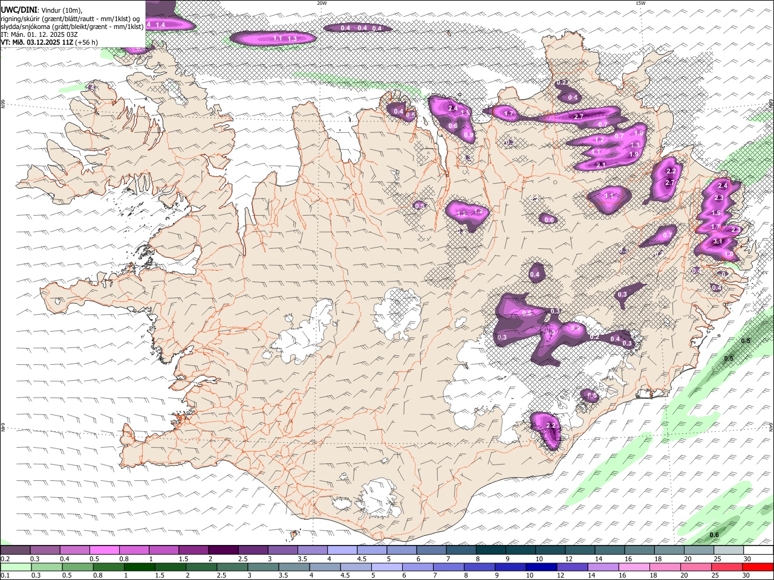Click the pale green 0.1–0.3 swatch, bottom legend row
This screenshot has width=774, height=580.
pyautogui.click(x=15, y=567)
